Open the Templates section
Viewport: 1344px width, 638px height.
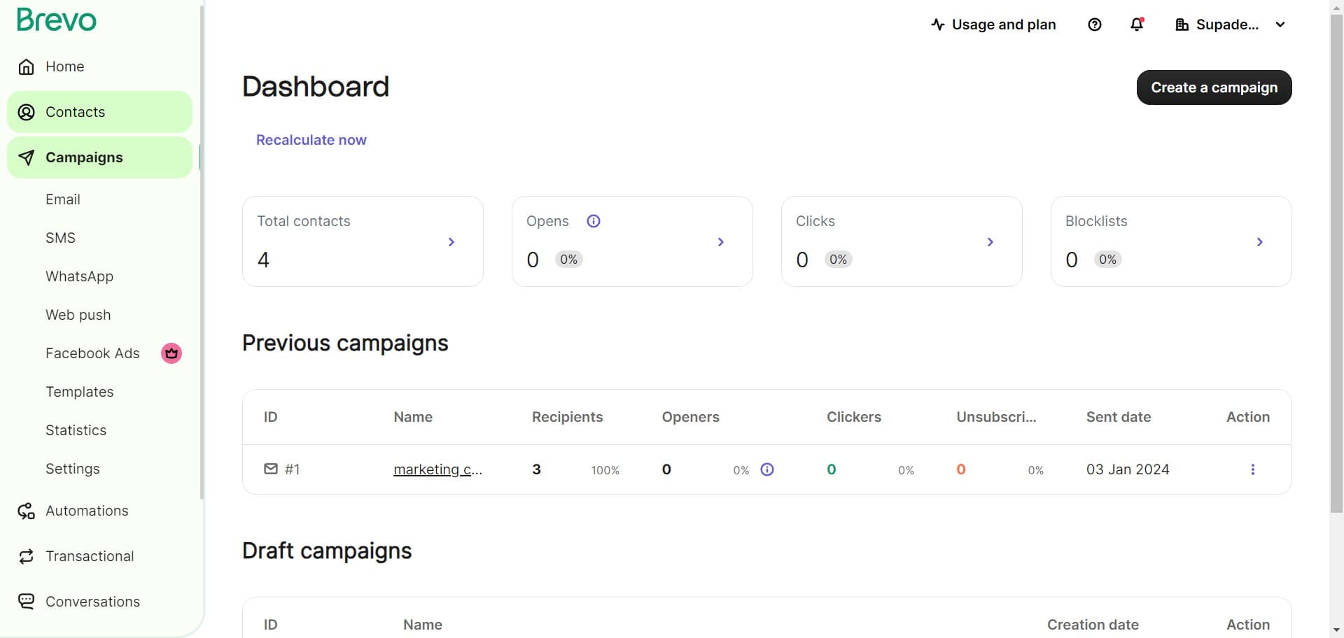pos(79,392)
